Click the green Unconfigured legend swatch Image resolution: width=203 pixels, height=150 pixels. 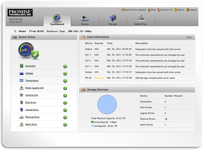(x=92, y=122)
